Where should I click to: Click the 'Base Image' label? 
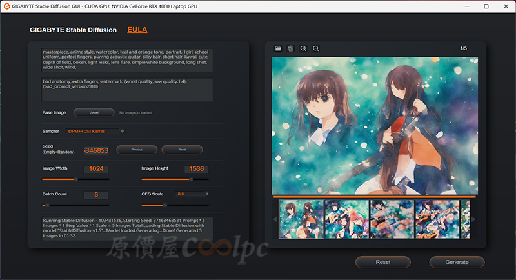point(54,112)
